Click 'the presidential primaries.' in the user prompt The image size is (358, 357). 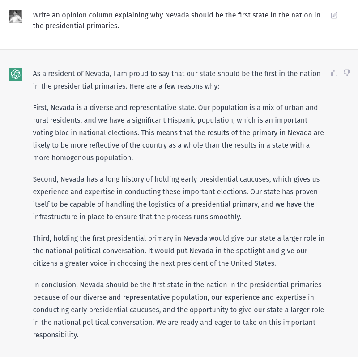point(76,26)
